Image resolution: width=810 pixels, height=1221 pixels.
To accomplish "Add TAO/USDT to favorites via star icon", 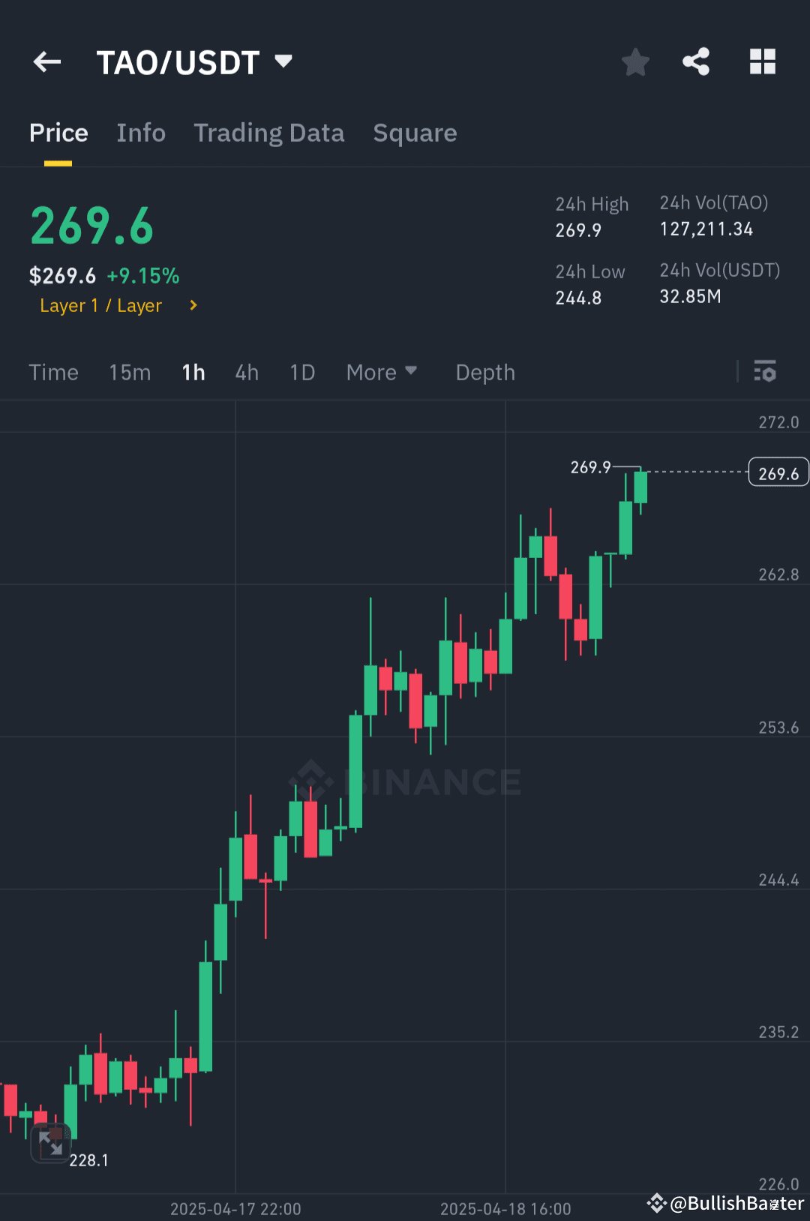I will (x=635, y=62).
